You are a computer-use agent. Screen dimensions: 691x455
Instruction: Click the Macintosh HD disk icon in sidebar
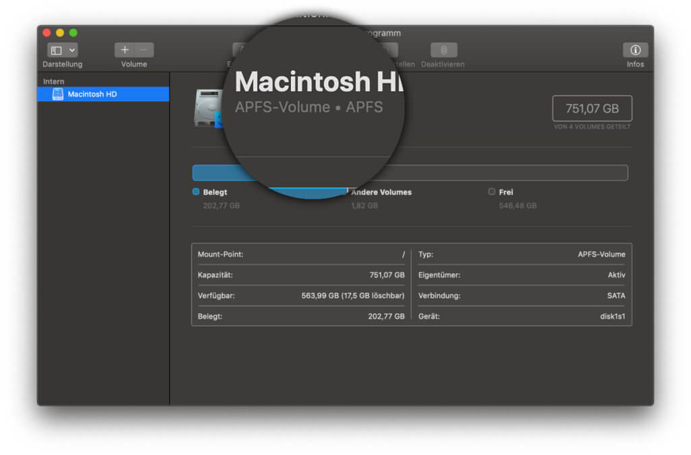click(x=58, y=94)
